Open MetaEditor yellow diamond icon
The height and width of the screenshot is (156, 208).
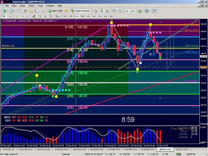tap(66, 11)
